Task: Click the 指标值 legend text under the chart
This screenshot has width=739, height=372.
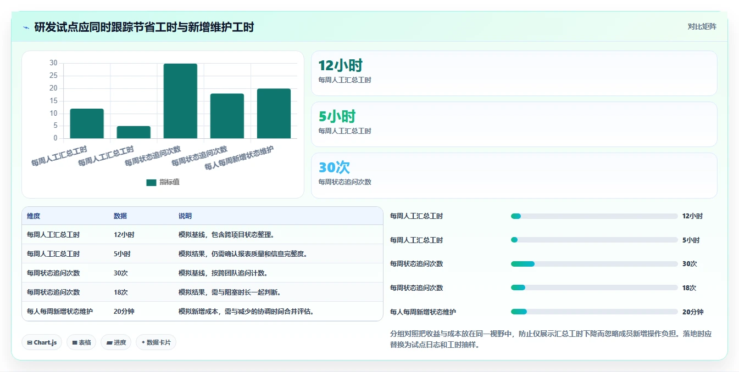Action: [x=169, y=182]
